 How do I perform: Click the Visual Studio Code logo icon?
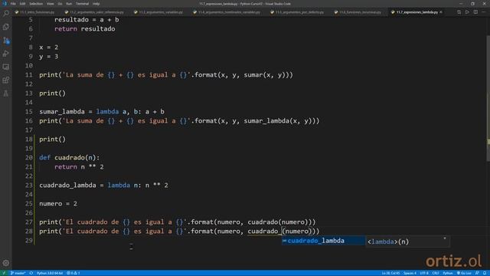click(5, 4)
